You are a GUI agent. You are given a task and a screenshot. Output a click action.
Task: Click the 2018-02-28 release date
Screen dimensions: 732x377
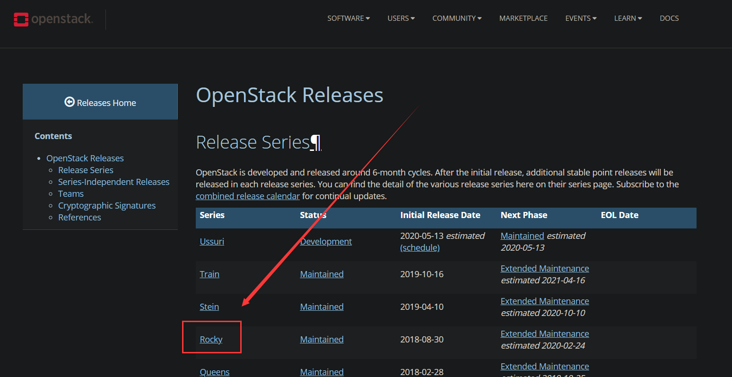(x=422, y=372)
